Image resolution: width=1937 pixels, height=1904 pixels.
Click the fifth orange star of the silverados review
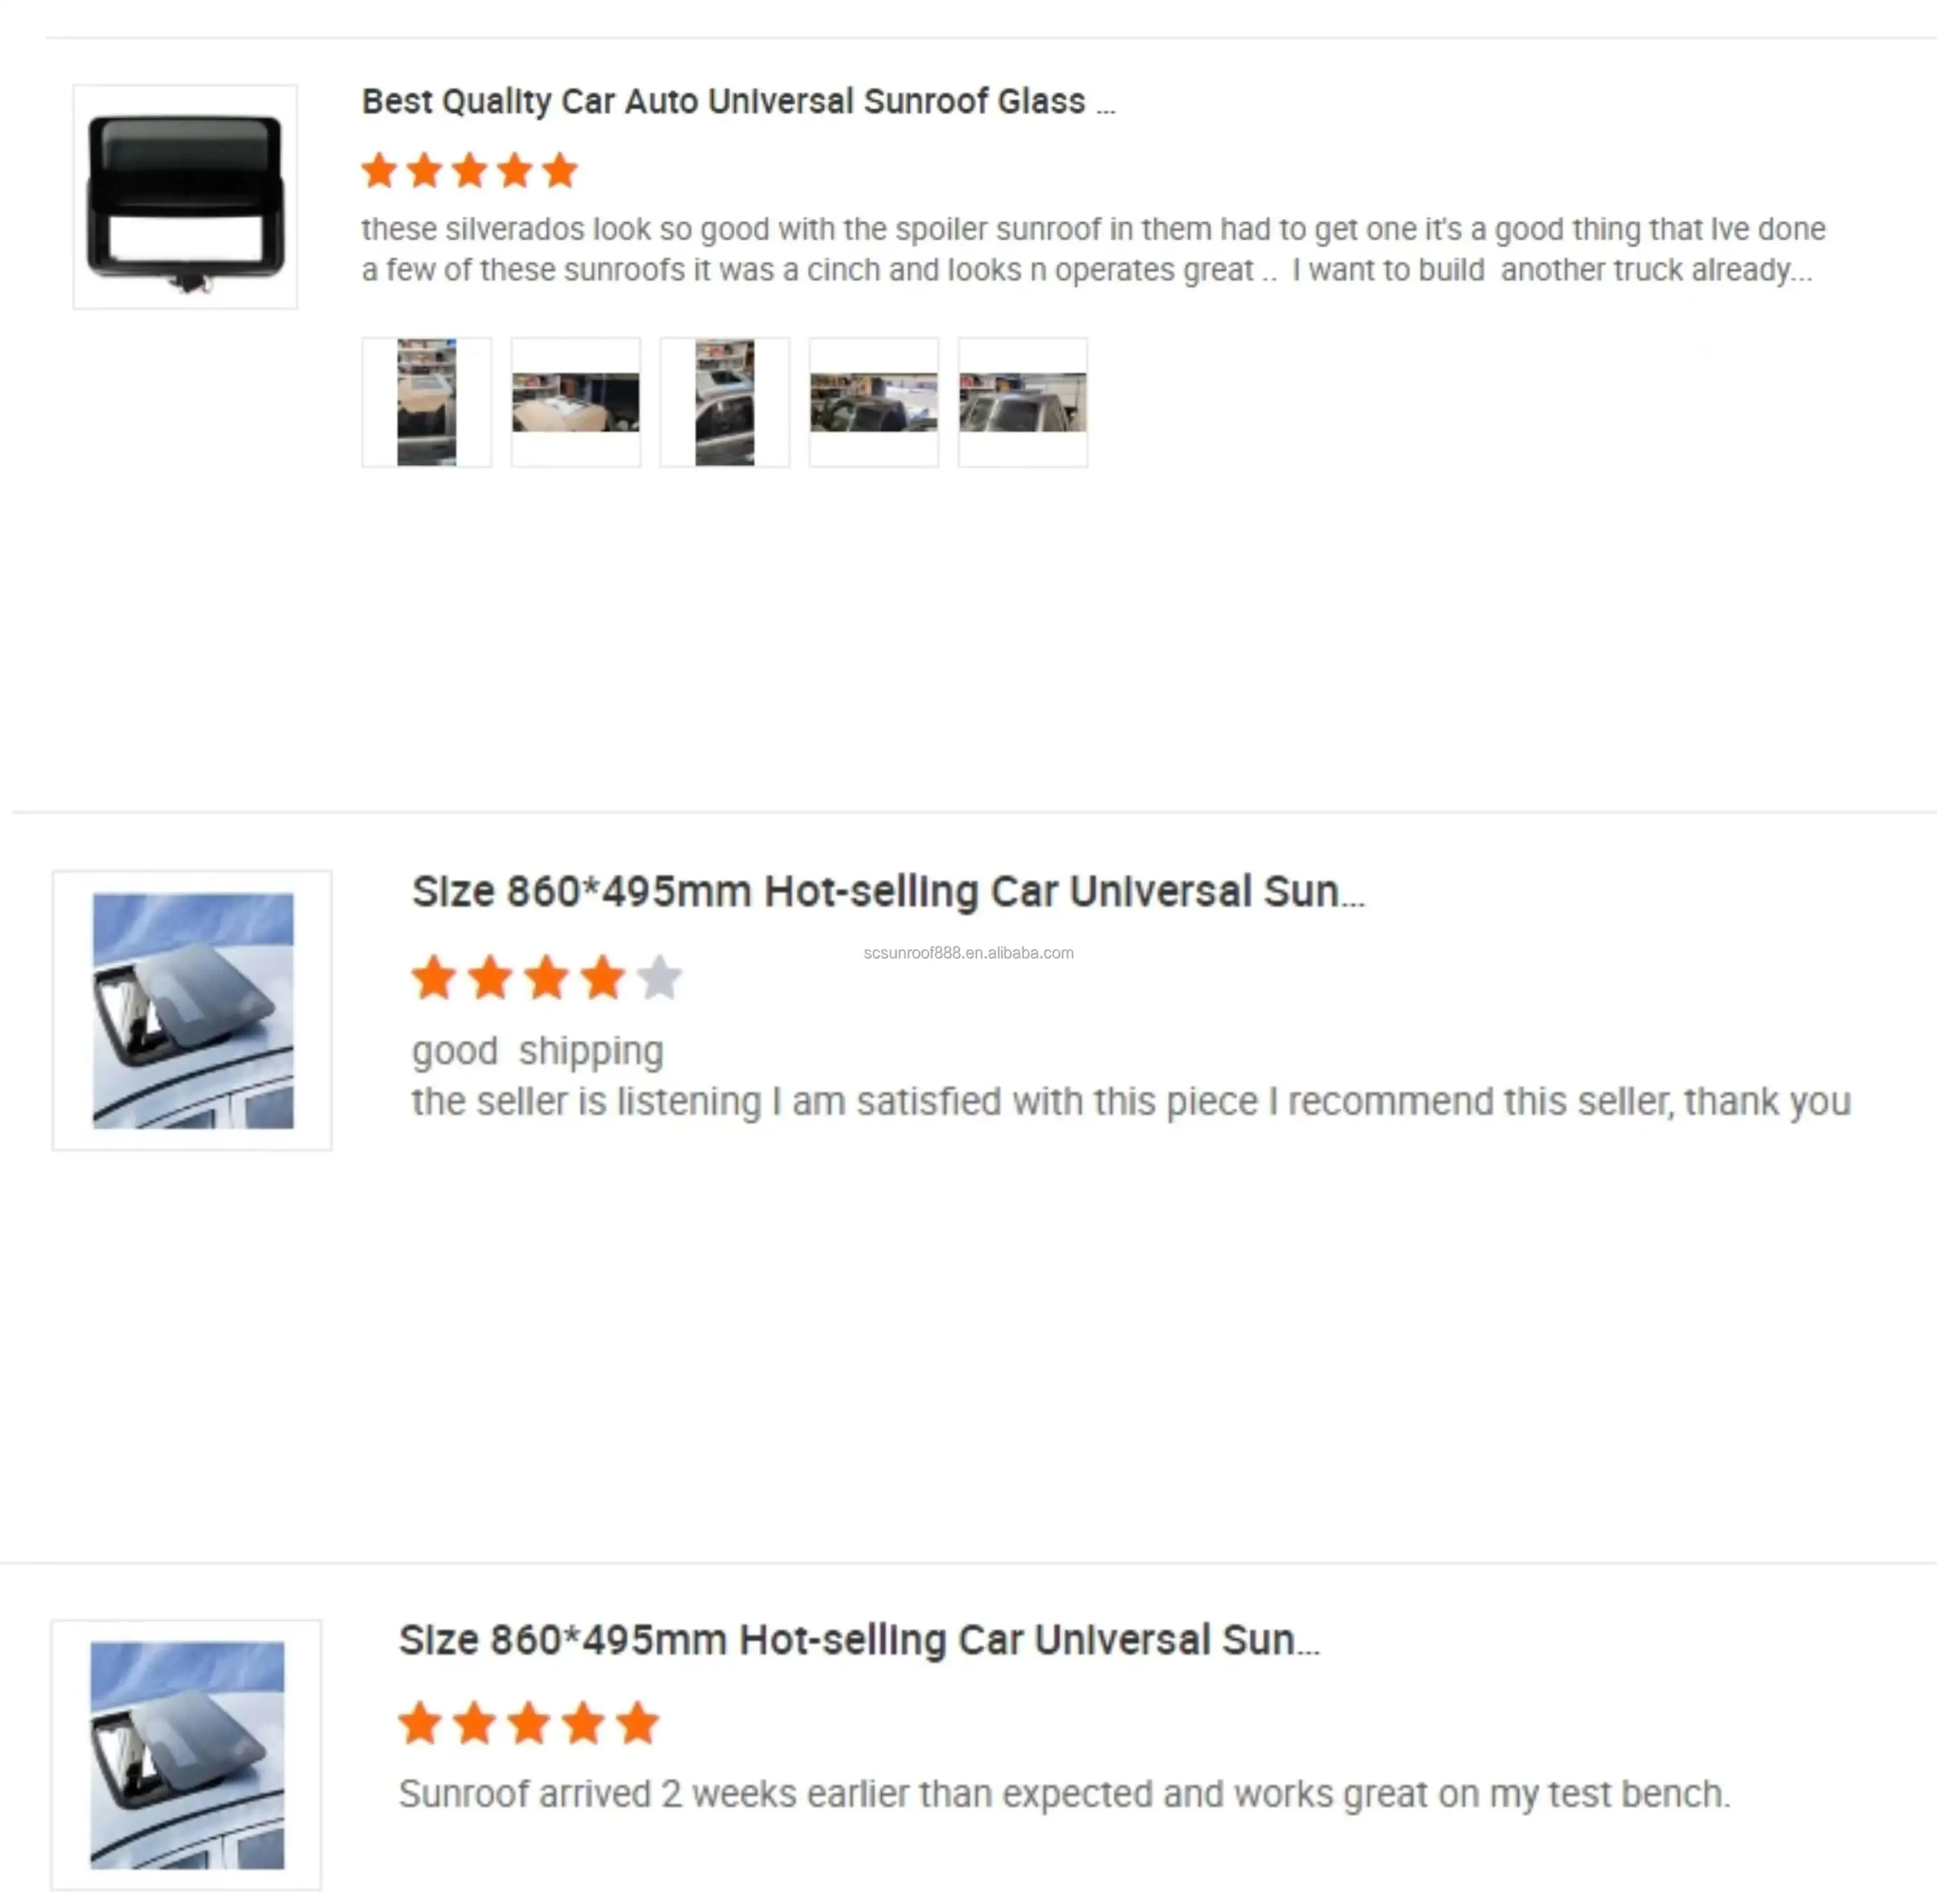[x=560, y=170]
